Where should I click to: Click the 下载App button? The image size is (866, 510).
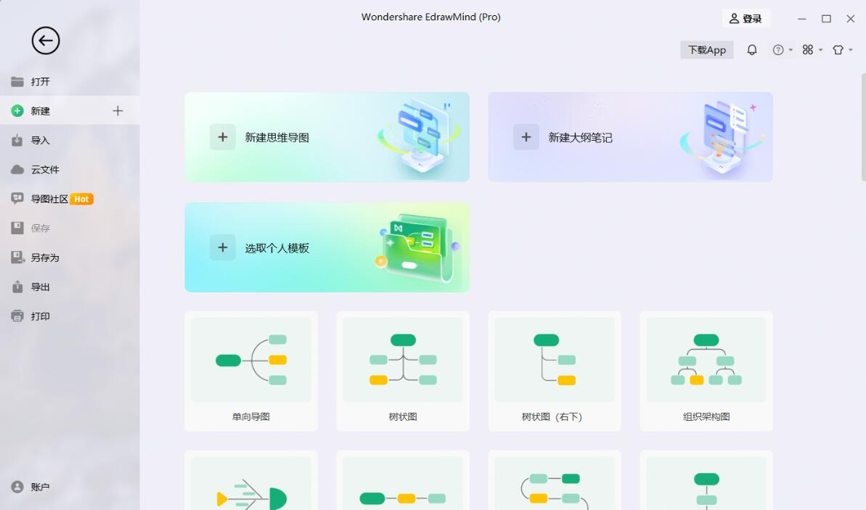pyautogui.click(x=706, y=49)
